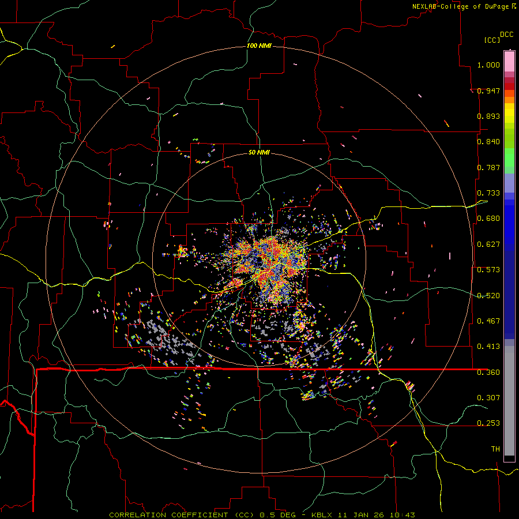Click the 0.893 scale value
The height and width of the screenshot is (519, 519).
[488, 116]
